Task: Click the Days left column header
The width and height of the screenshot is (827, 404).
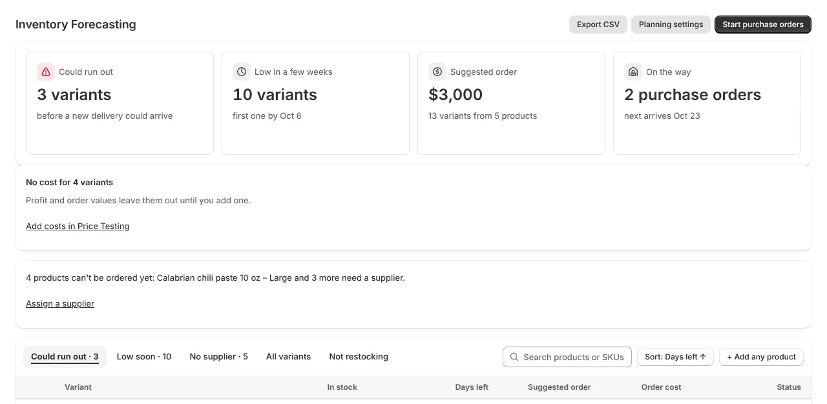Action: pyautogui.click(x=472, y=387)
